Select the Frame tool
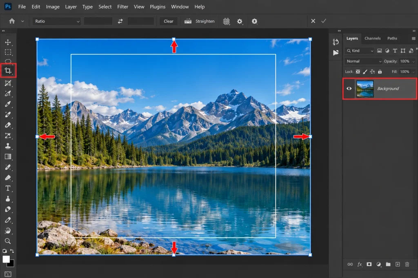Screen dimensions: 418x278 [x=8, y=83]
